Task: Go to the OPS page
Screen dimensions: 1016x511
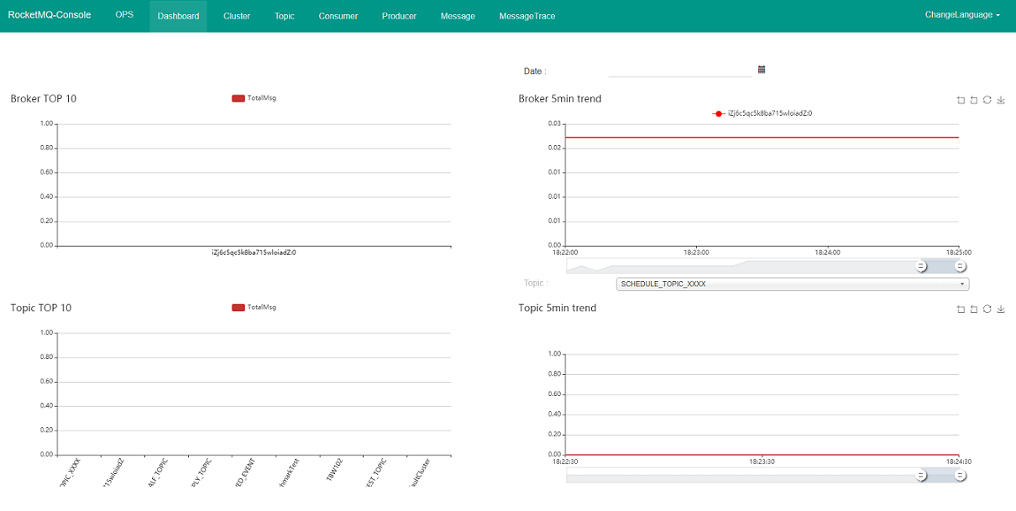Action: (124, 15)
